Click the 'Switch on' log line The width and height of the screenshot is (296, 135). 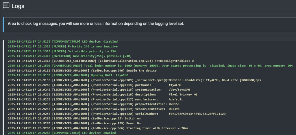point(74,119)
